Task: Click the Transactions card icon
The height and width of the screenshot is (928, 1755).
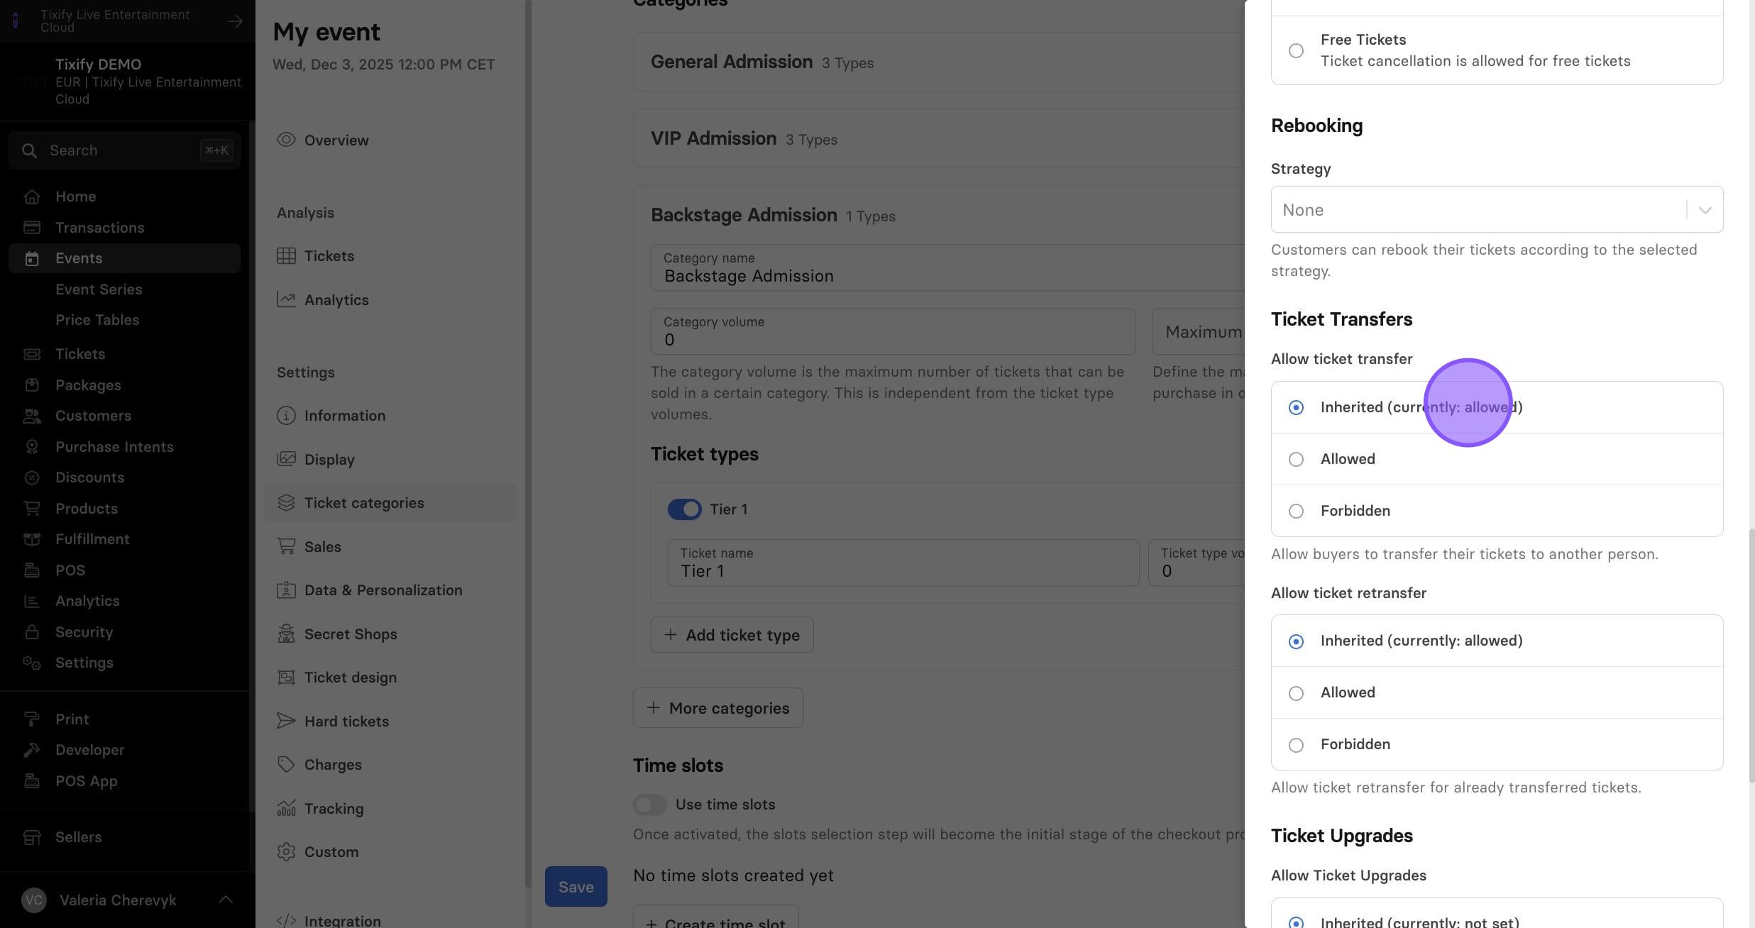Action: tap(32, 228)
